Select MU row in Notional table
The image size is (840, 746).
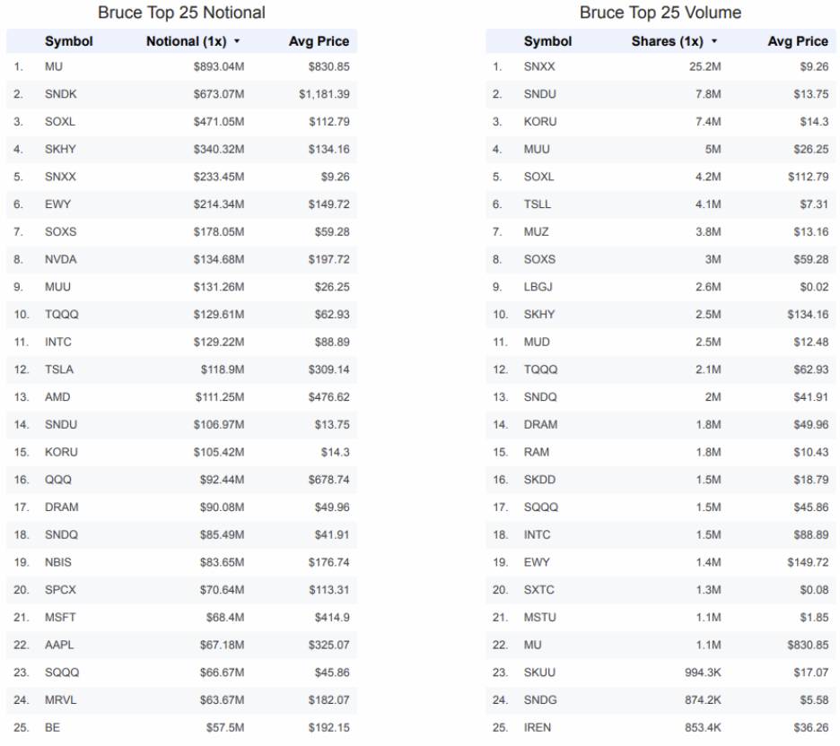click(x=181, y=67)
